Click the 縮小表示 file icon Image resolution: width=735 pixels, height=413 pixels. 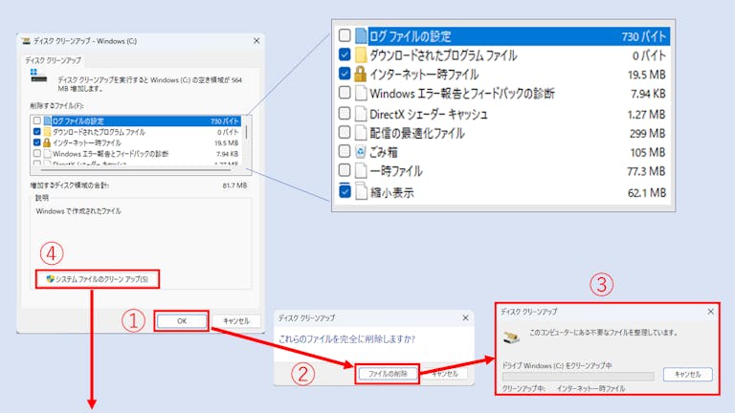pos(361,191)
